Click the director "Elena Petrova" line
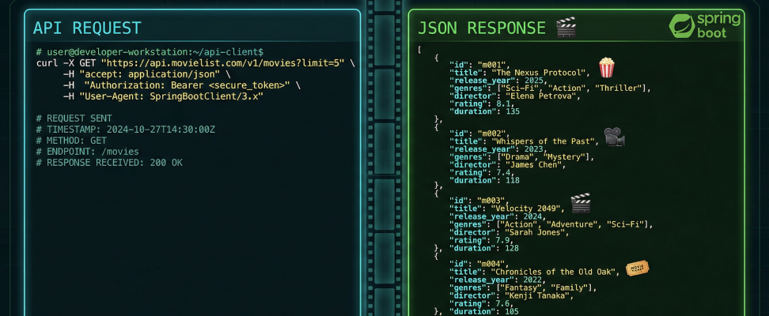The height and width of the screenshot is (316, 769). 516,96
